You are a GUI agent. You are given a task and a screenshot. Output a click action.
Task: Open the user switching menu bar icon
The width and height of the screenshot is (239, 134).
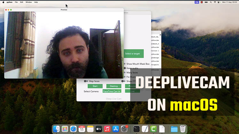pos(219,2)
